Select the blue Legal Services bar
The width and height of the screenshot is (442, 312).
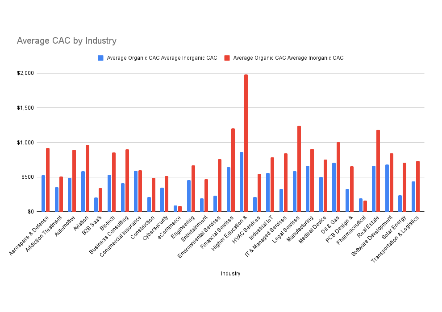click(295, 191)
